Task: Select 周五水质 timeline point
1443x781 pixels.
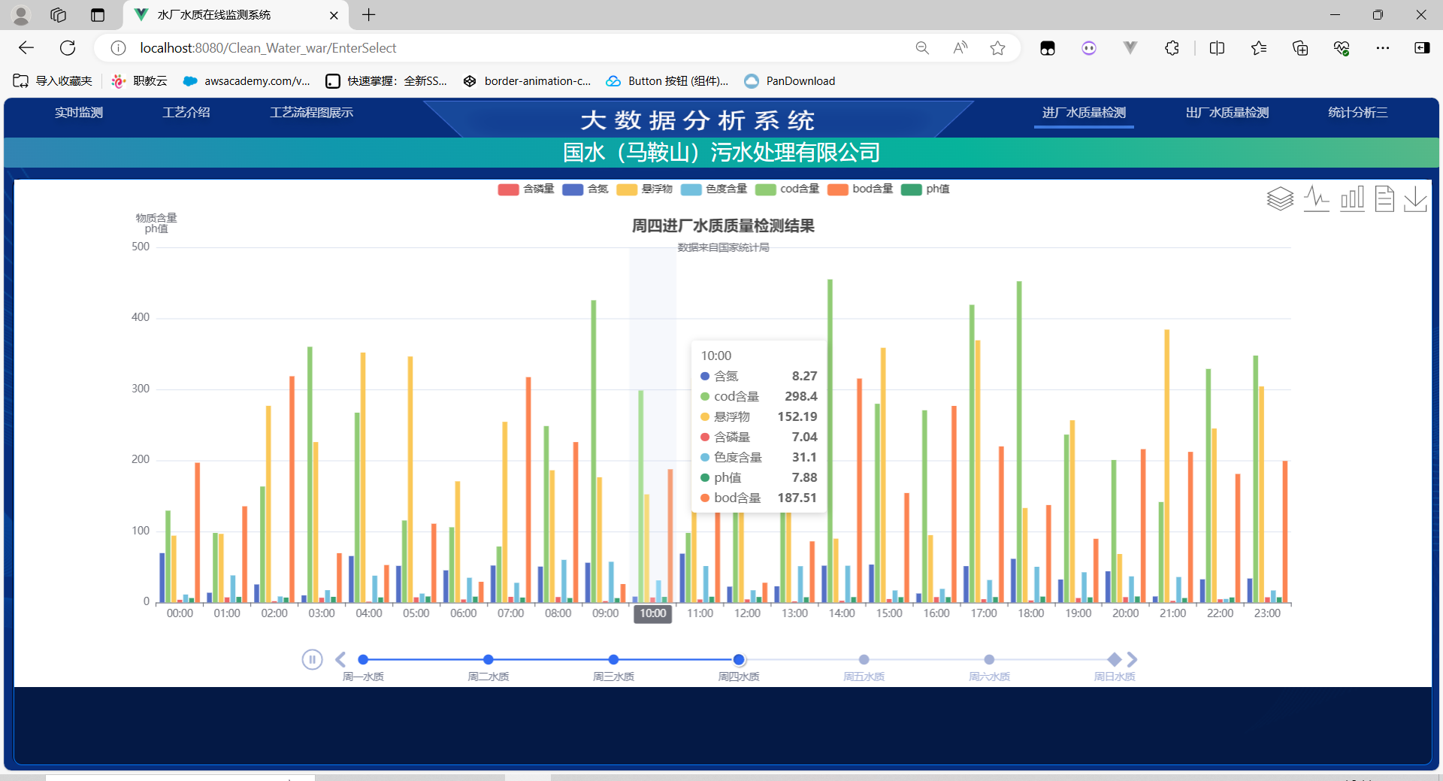Action: (864, 659)
